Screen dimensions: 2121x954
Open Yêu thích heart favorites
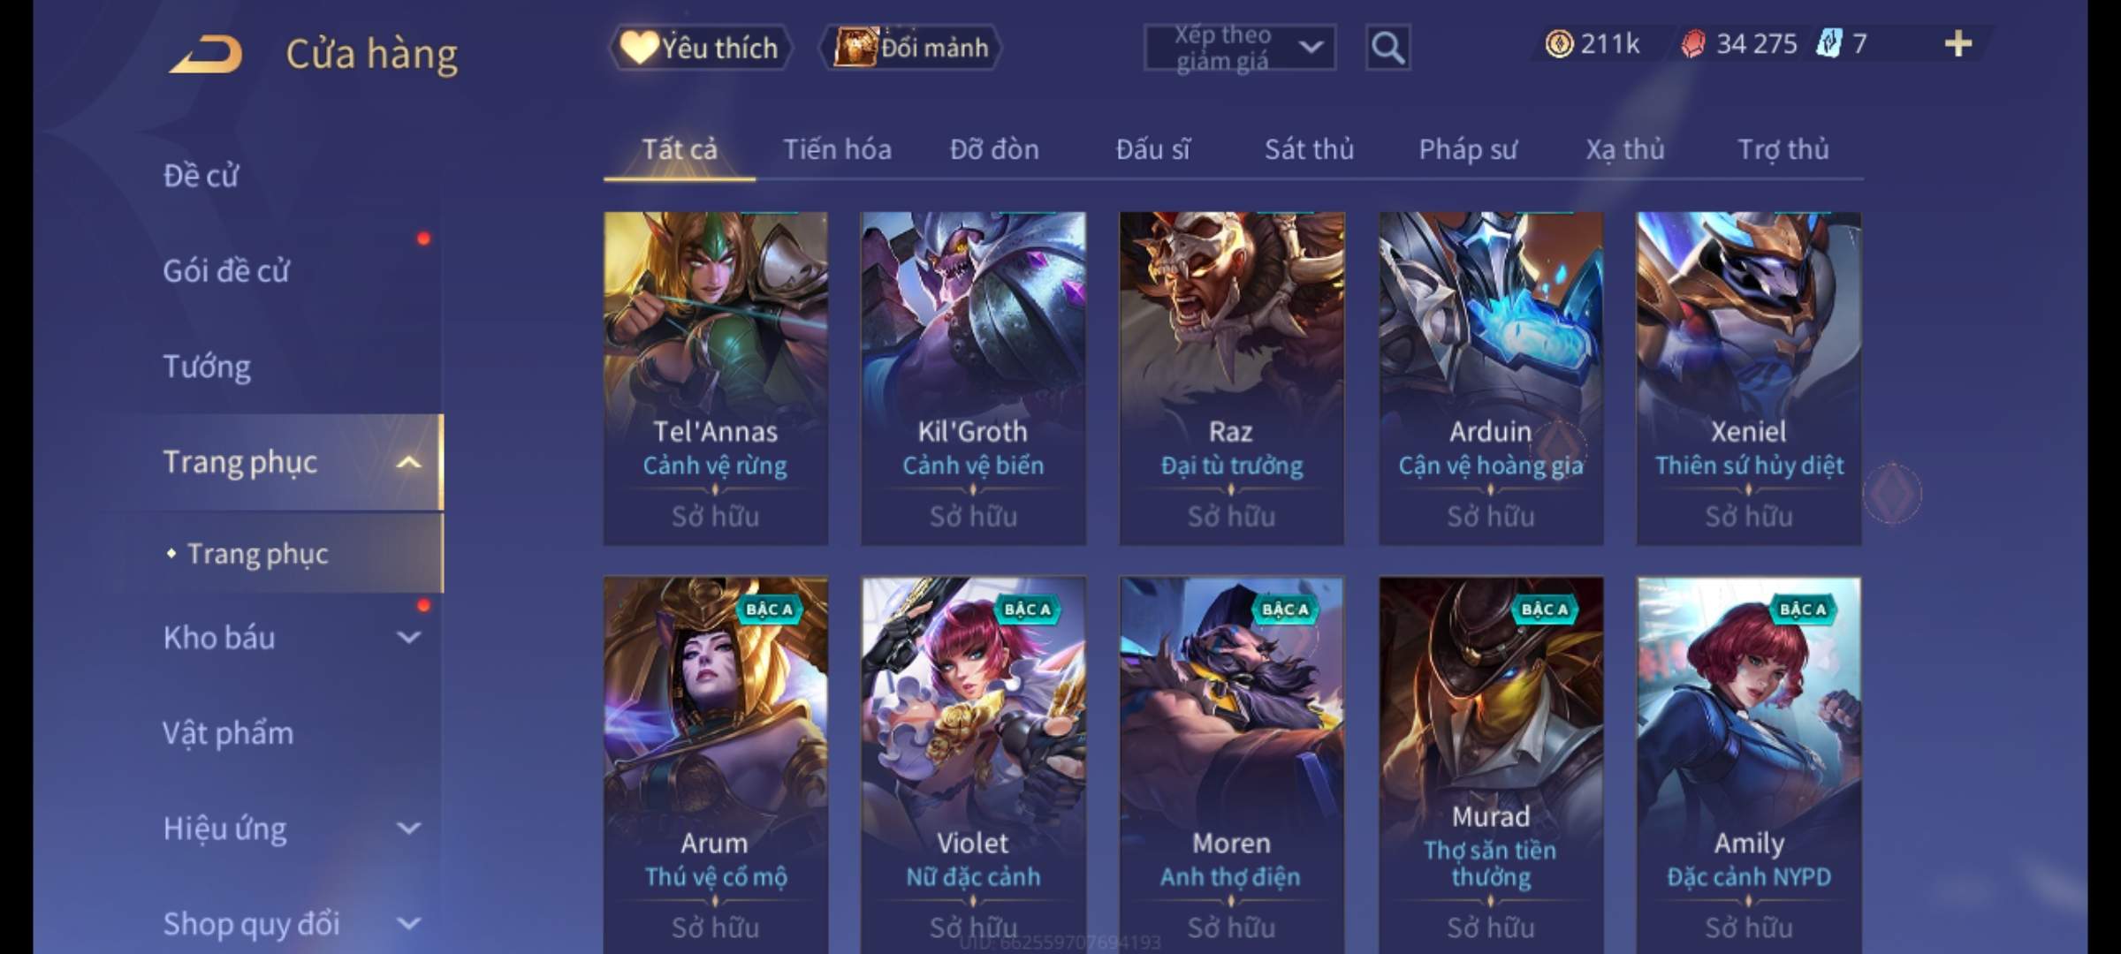[x=700, y=48]
